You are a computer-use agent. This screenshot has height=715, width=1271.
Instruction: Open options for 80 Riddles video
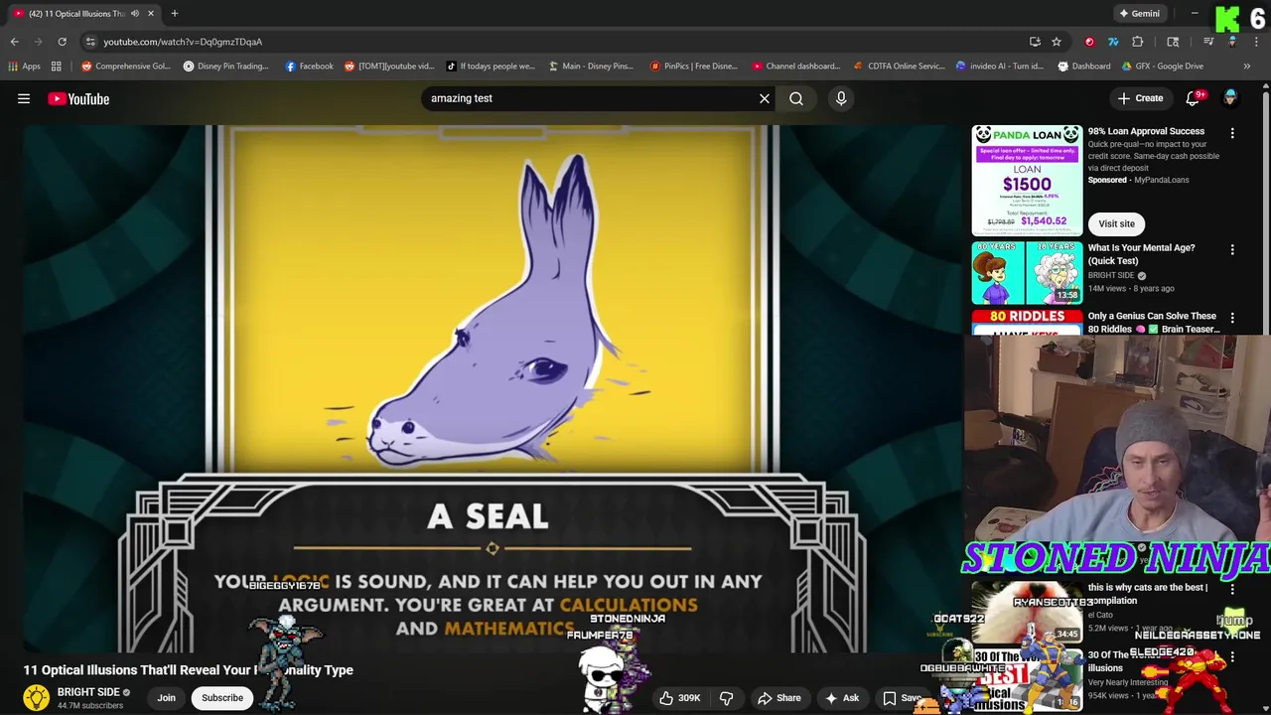1232,318
